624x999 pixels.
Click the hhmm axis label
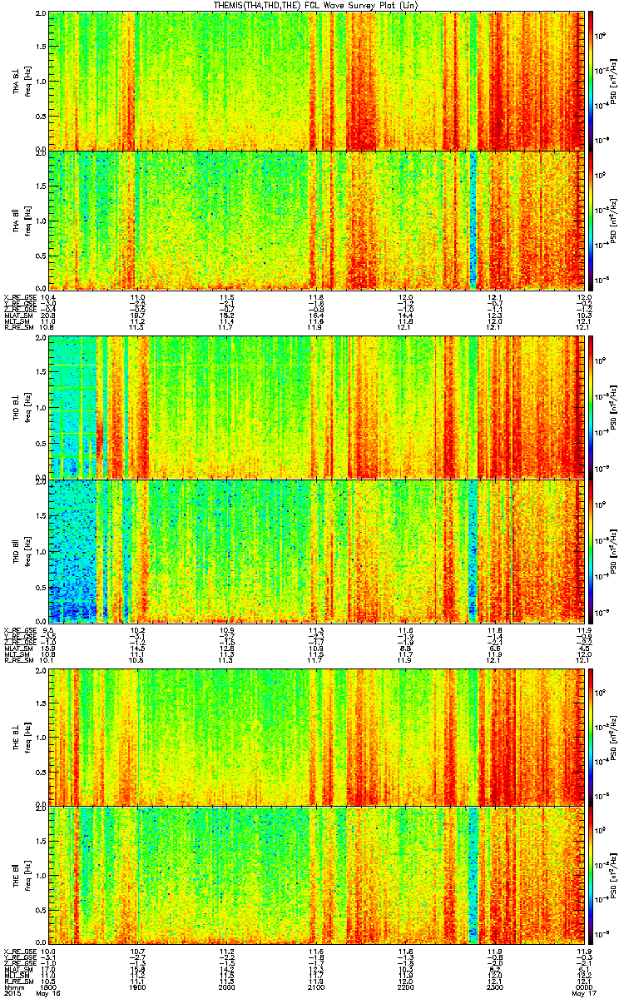(13, 987)
